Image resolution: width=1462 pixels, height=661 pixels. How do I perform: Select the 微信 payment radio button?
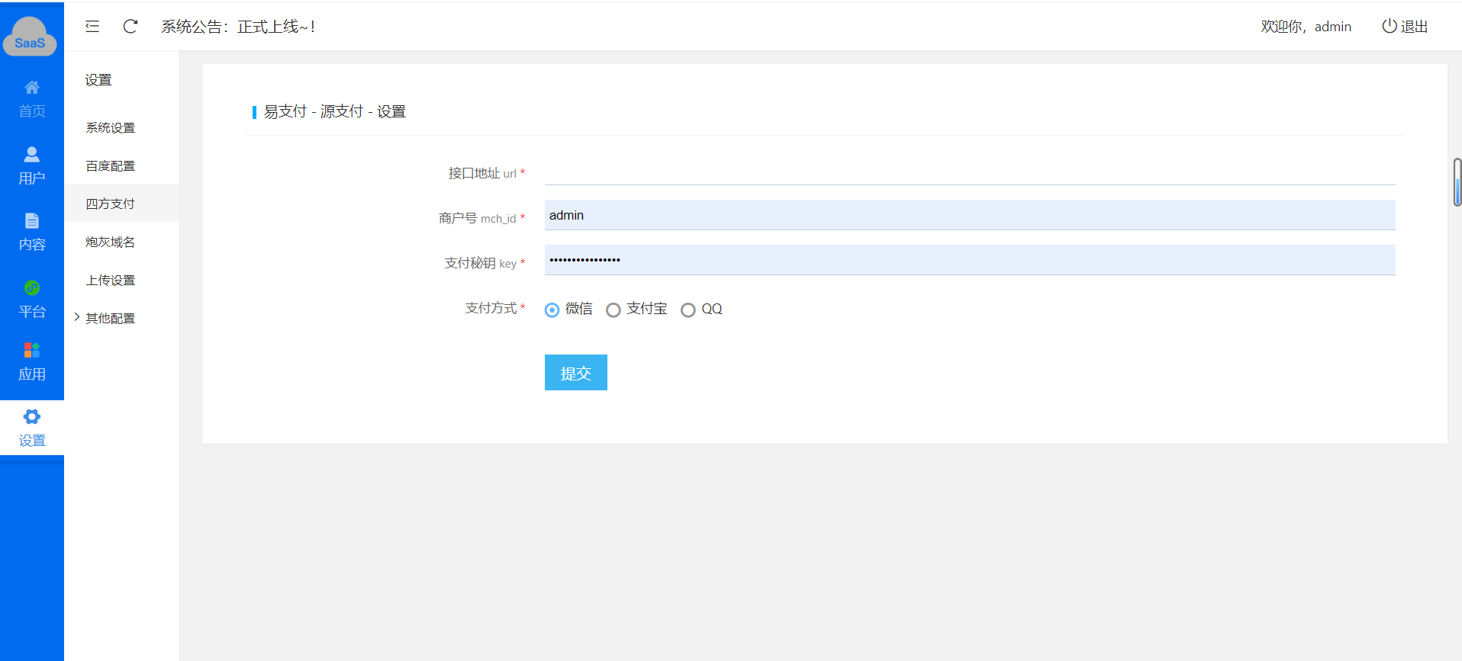[552, 310]
